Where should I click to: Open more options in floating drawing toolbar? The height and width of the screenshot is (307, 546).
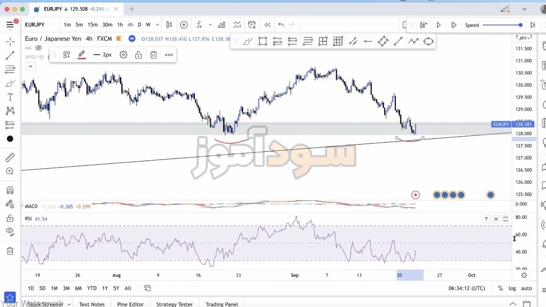pos(169,55)
